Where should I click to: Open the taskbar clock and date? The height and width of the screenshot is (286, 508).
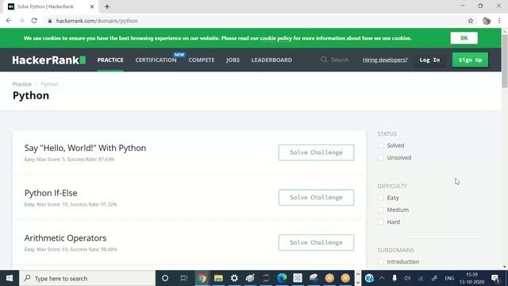[471, 278]
